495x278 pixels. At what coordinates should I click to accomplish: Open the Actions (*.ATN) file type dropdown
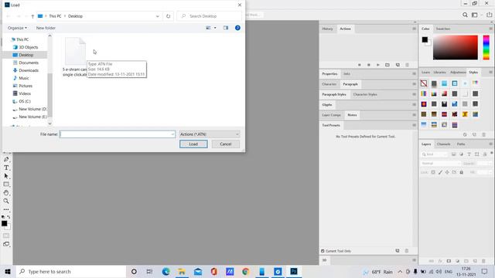pos(210,134)
